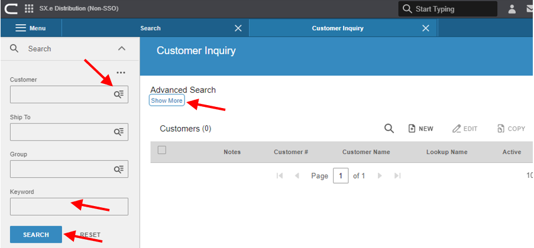Click the Search panel magnifier icon
This screenshot has width=534, height=248.
14,48
